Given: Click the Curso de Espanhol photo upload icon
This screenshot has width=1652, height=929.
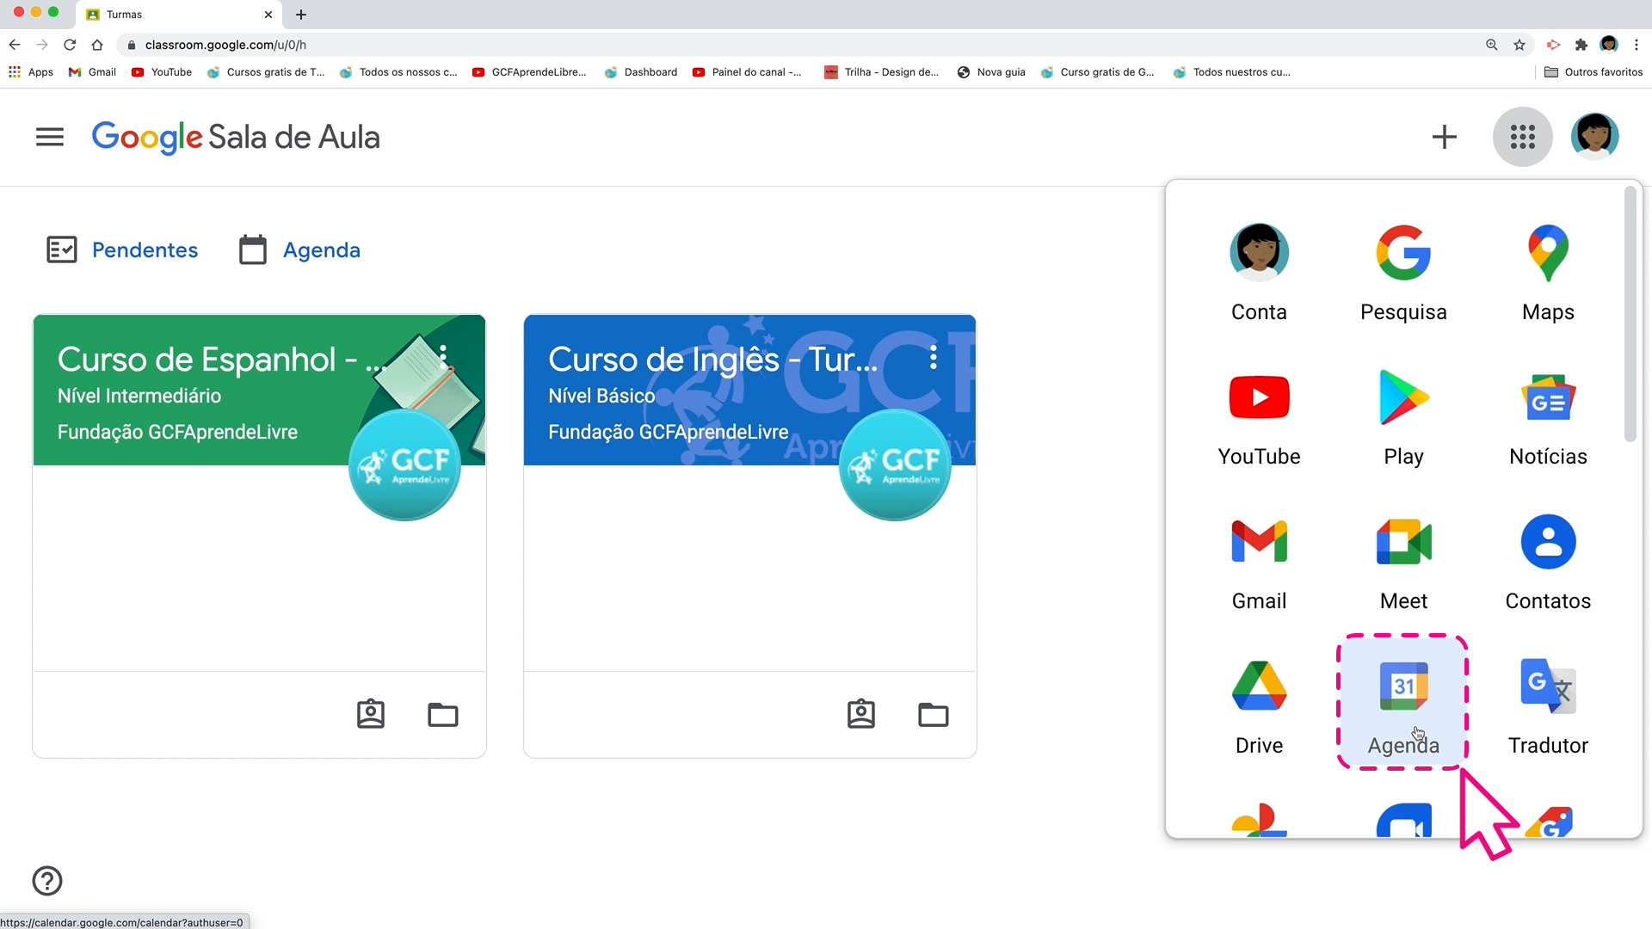Looking at the screenshot, I should pyautogui.click(x=370, y=713).
